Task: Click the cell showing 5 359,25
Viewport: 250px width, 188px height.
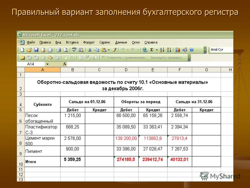Action: tap(73, 162)
